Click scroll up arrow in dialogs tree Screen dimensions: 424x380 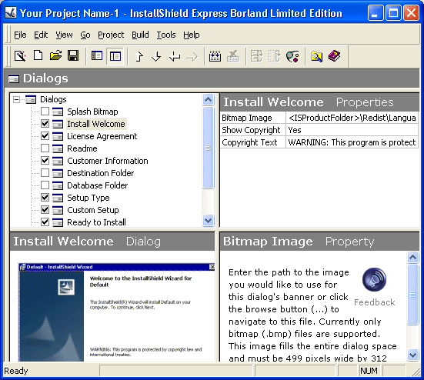[x=209, y=100]
